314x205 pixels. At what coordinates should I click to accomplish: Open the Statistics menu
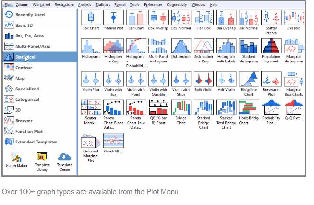(102, 4)
